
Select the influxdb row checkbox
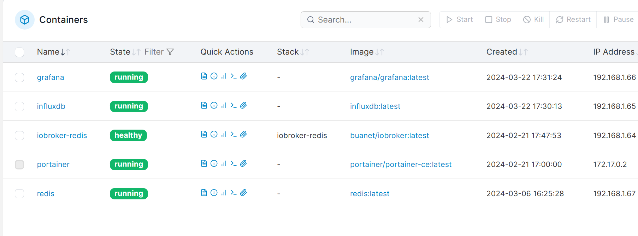pos(19,106)
